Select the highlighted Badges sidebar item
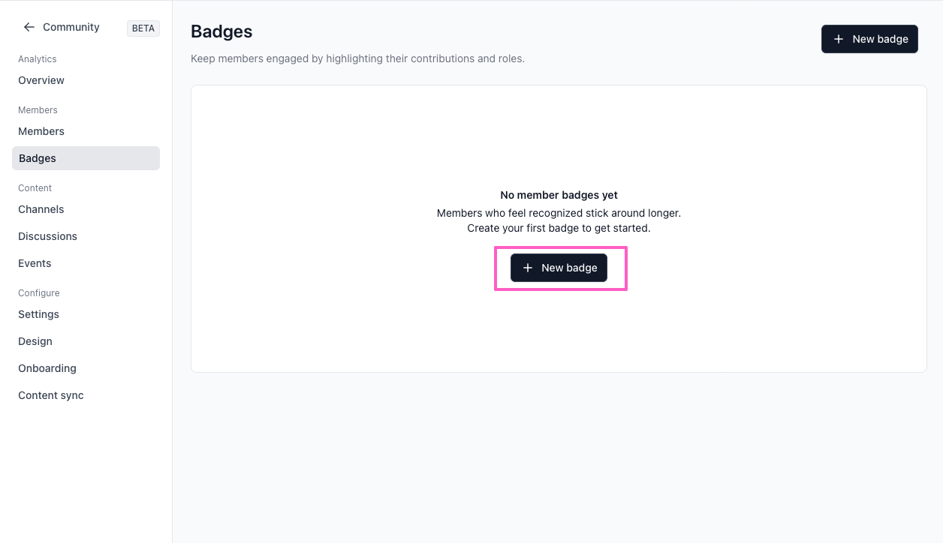The width and height of the screenshot is (943, 543). click(86, 158)
